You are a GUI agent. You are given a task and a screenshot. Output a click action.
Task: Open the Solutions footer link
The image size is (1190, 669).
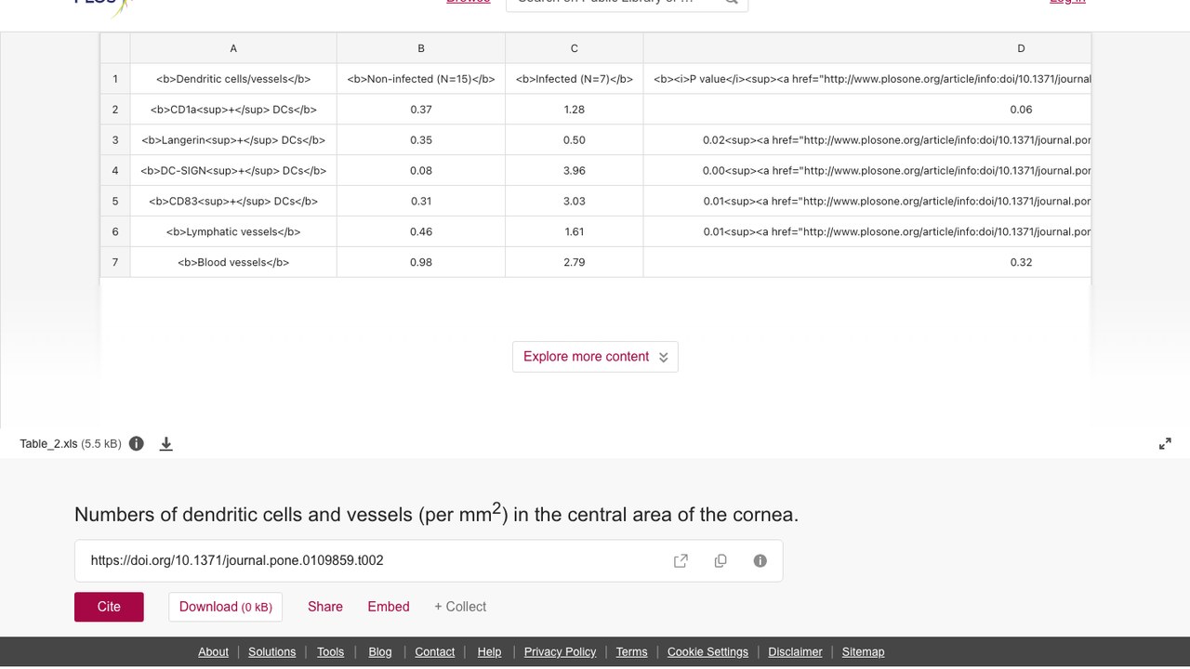click(x=272, y=652)
